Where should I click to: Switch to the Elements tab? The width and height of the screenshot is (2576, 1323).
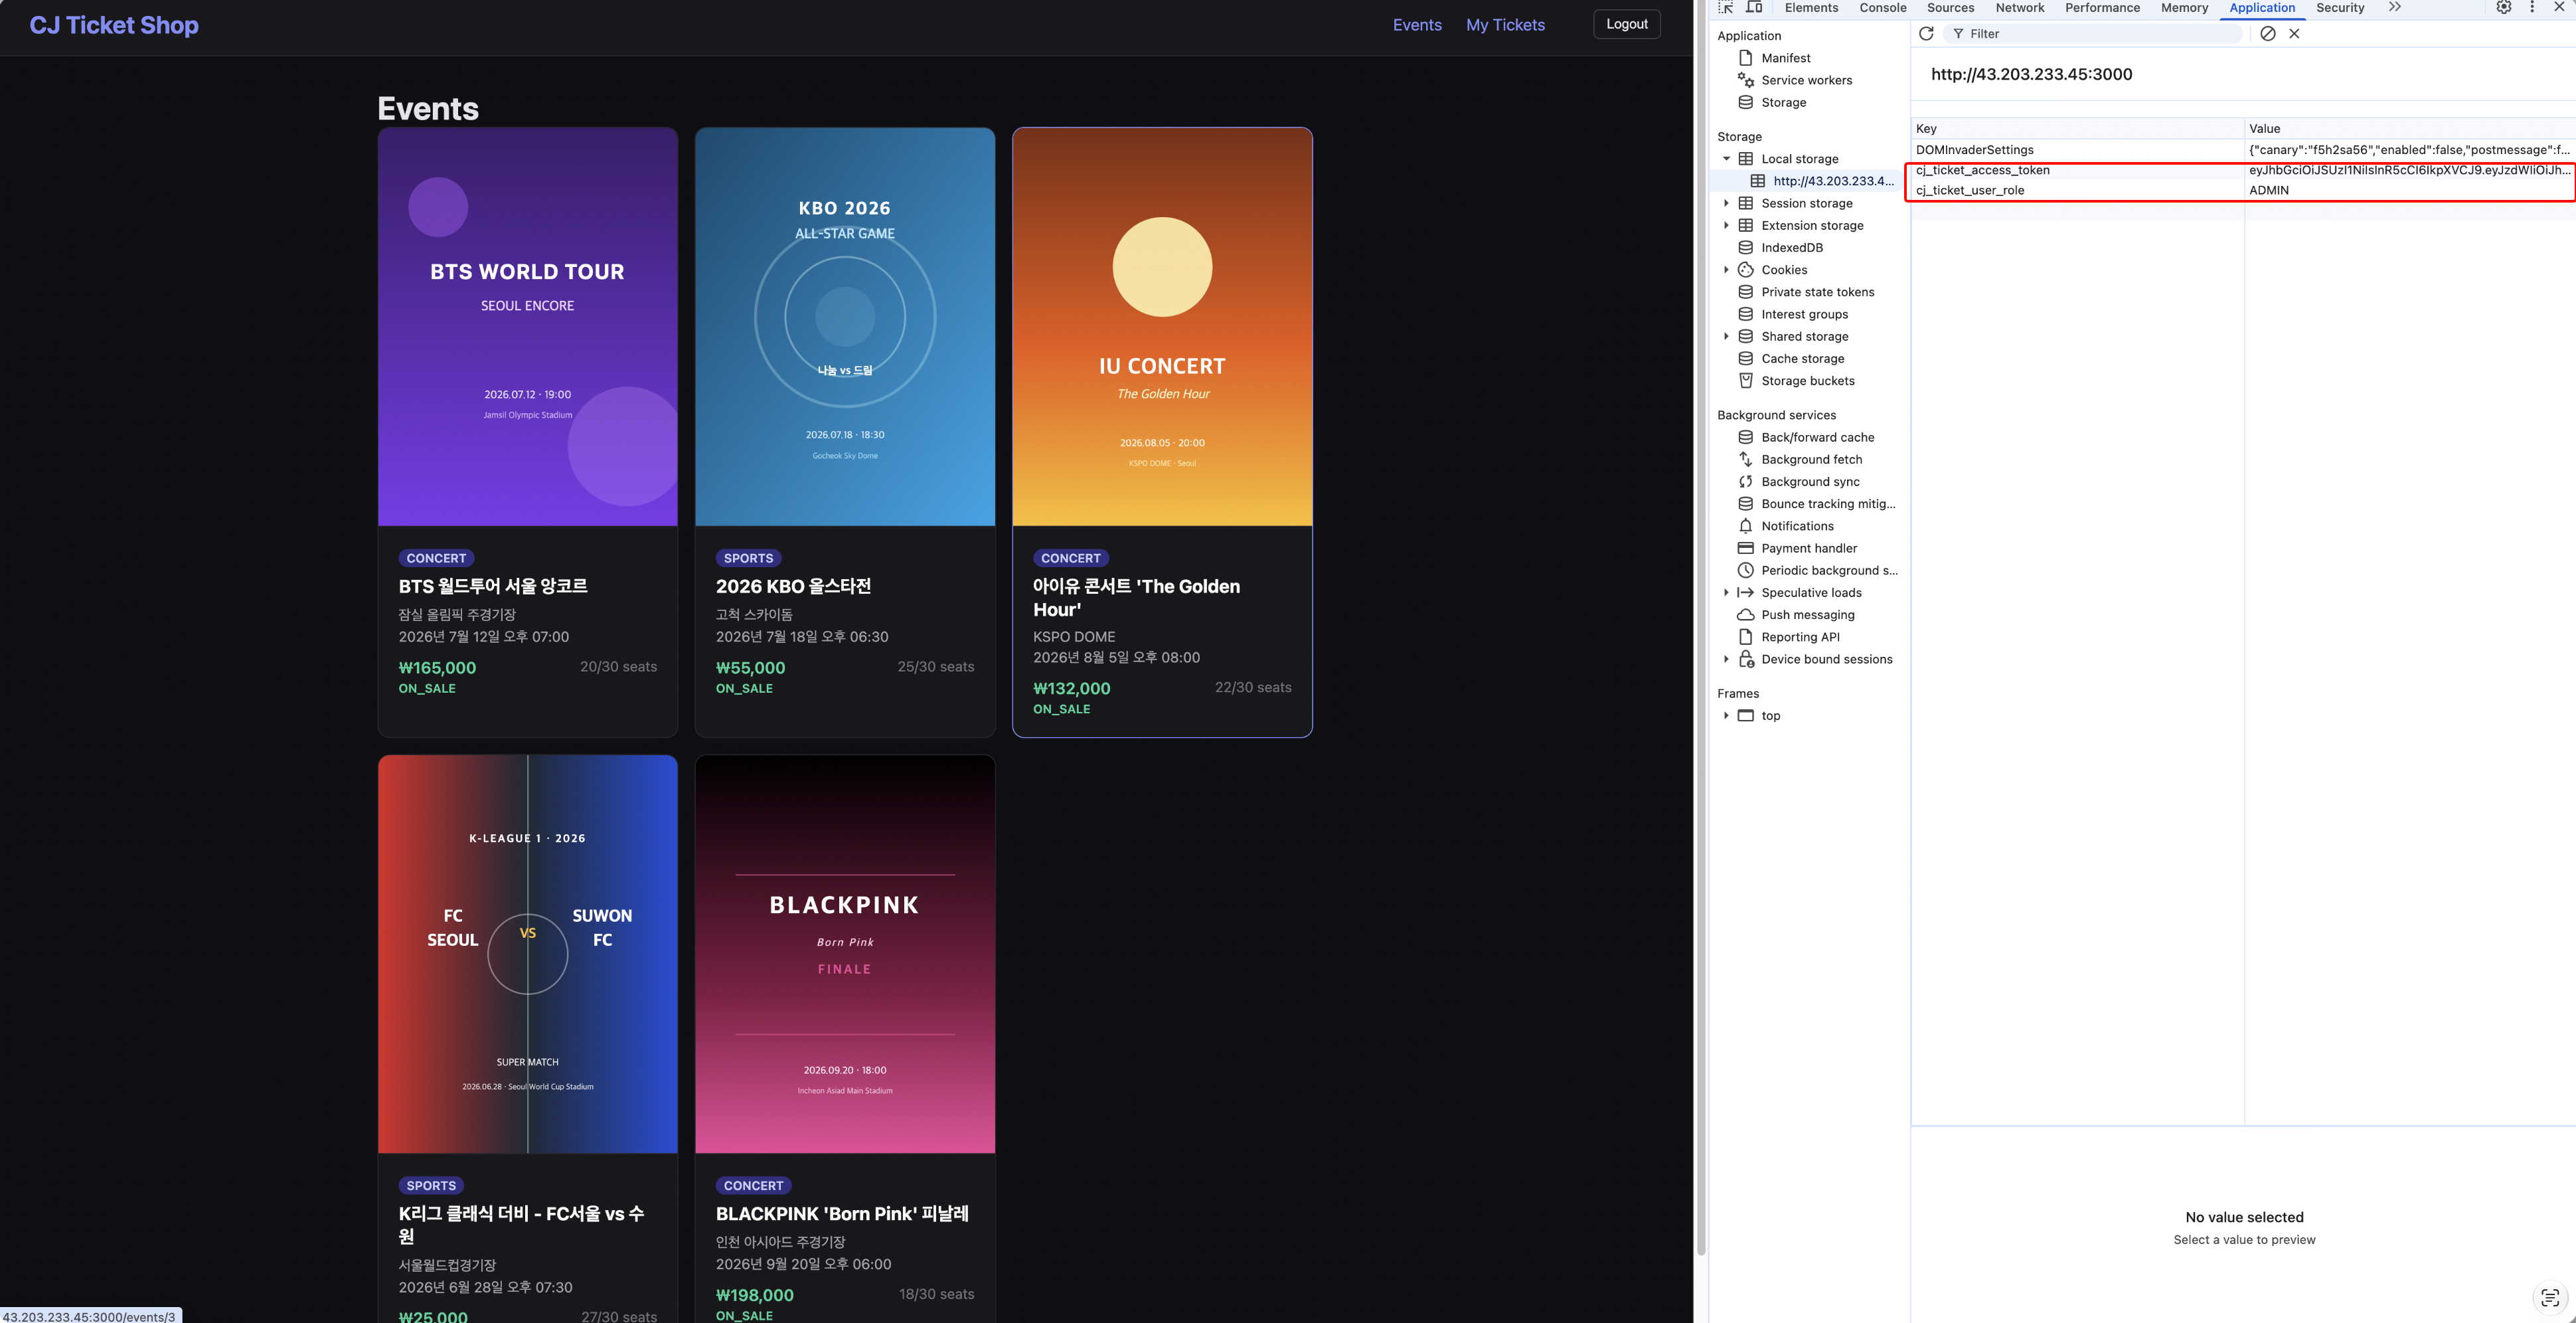pyautogui.click(x=1811, y=8)
